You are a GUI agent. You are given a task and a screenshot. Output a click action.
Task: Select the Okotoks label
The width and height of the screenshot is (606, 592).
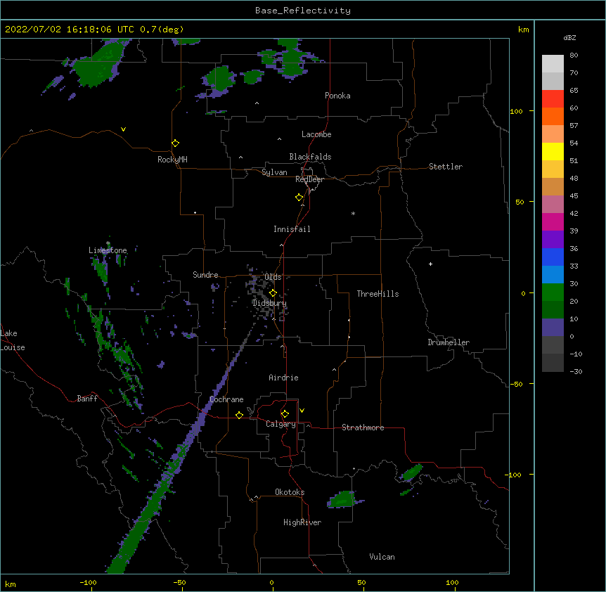point(290,492)
